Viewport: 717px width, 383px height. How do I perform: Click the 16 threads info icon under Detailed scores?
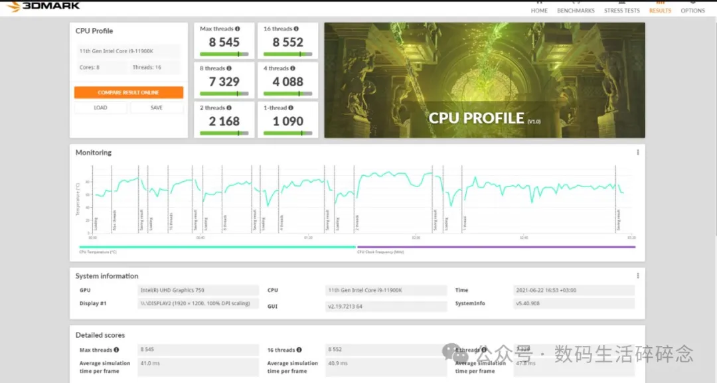[x=299, y=350]
